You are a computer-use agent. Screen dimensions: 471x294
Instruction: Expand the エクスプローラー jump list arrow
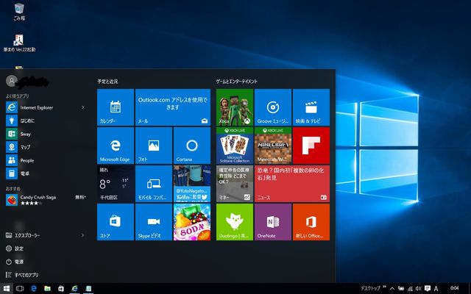point(82,235)
